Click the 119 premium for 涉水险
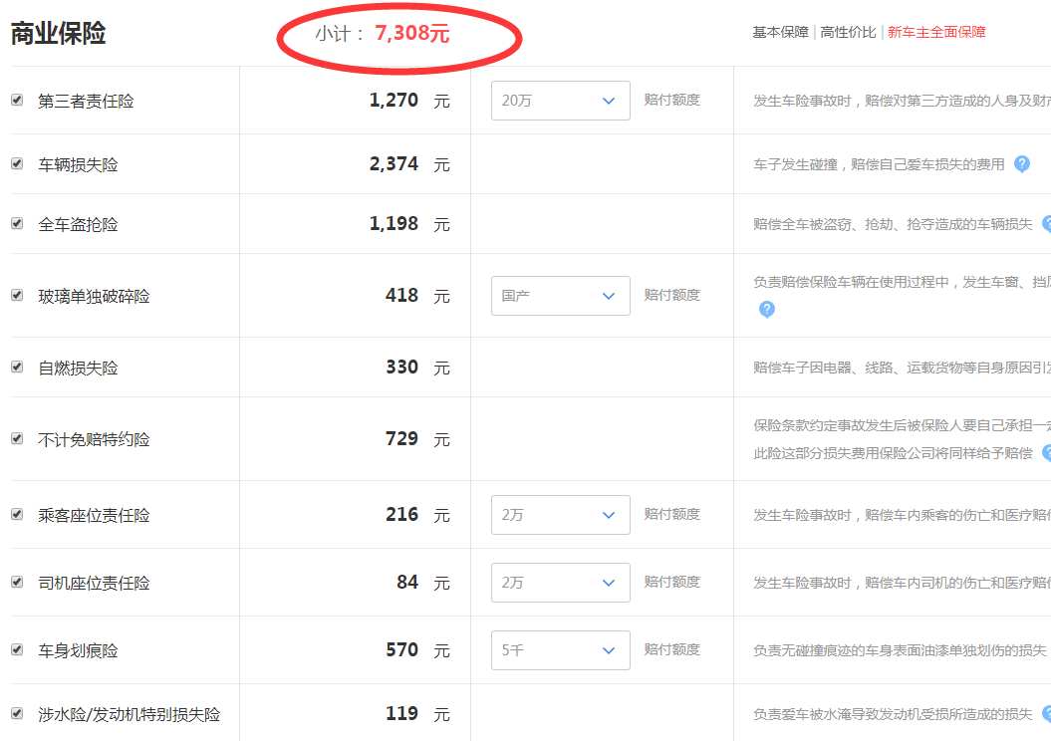 401,713
